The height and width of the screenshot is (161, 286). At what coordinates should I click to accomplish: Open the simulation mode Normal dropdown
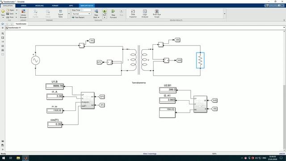click(81, 14)
